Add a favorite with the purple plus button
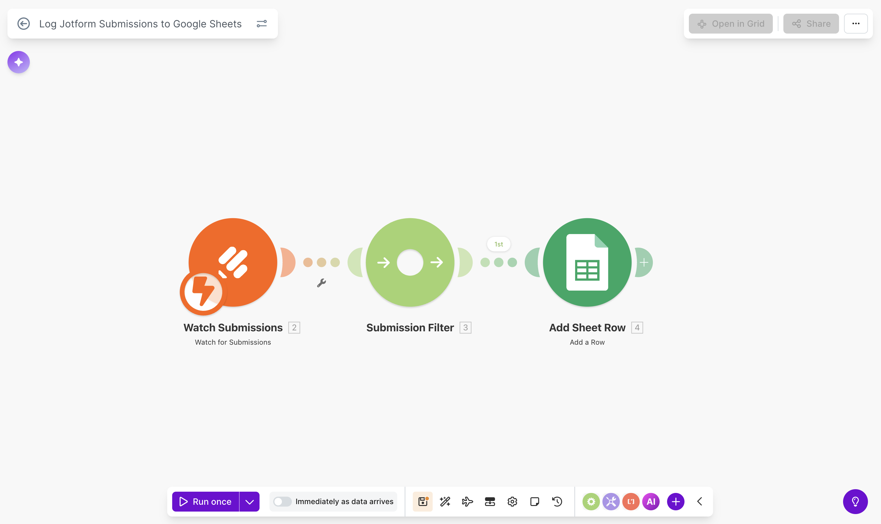The image size is (881, 524). click(x=676, y=501)
